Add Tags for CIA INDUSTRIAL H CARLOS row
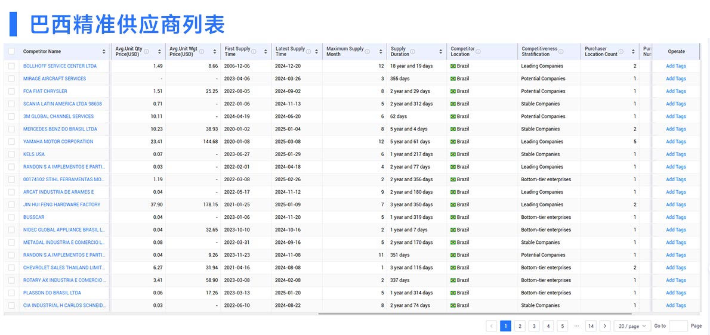Screen dimensions: 710x335 [x=676, y=306]
